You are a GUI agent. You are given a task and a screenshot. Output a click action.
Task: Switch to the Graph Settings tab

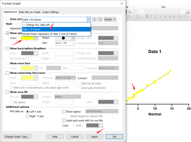tap(50, 12)
